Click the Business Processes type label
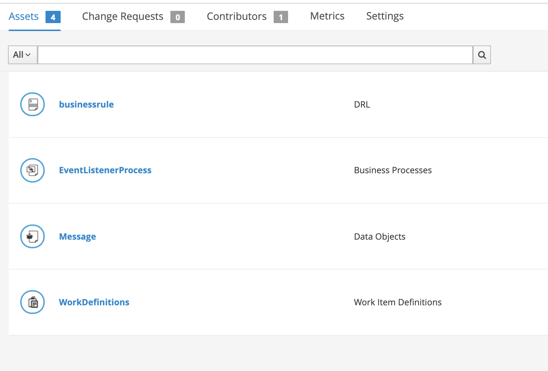 pos(393,170)
